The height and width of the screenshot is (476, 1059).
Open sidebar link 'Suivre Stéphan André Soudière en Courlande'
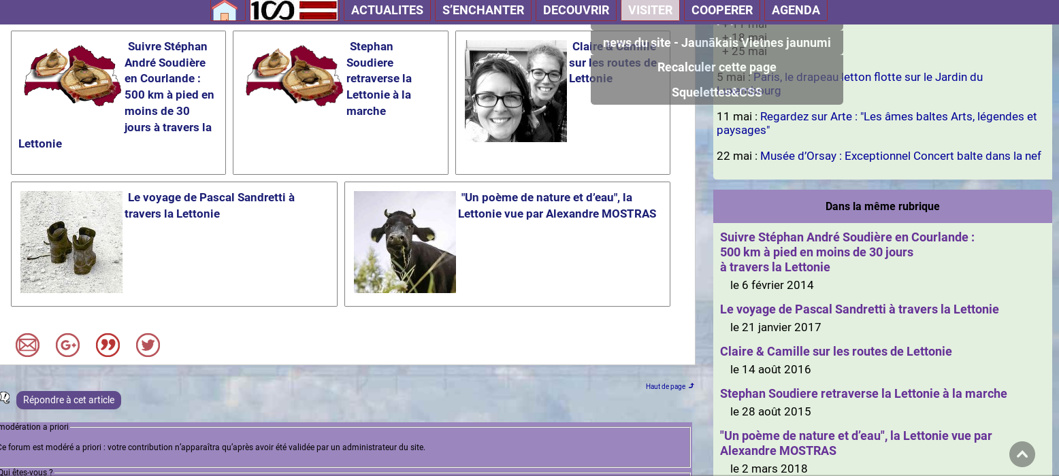pyautogui.click(x=847, y=252)
